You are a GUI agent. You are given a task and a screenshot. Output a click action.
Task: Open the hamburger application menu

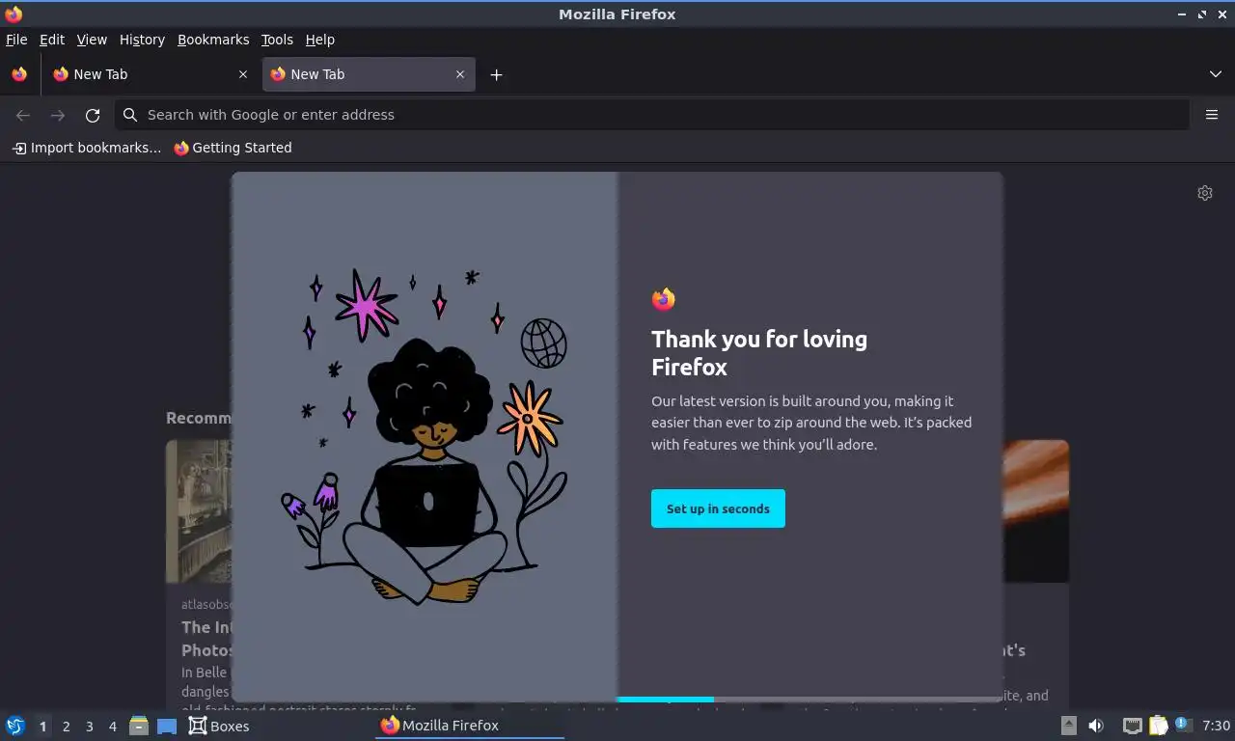[x=1212, y=115]
